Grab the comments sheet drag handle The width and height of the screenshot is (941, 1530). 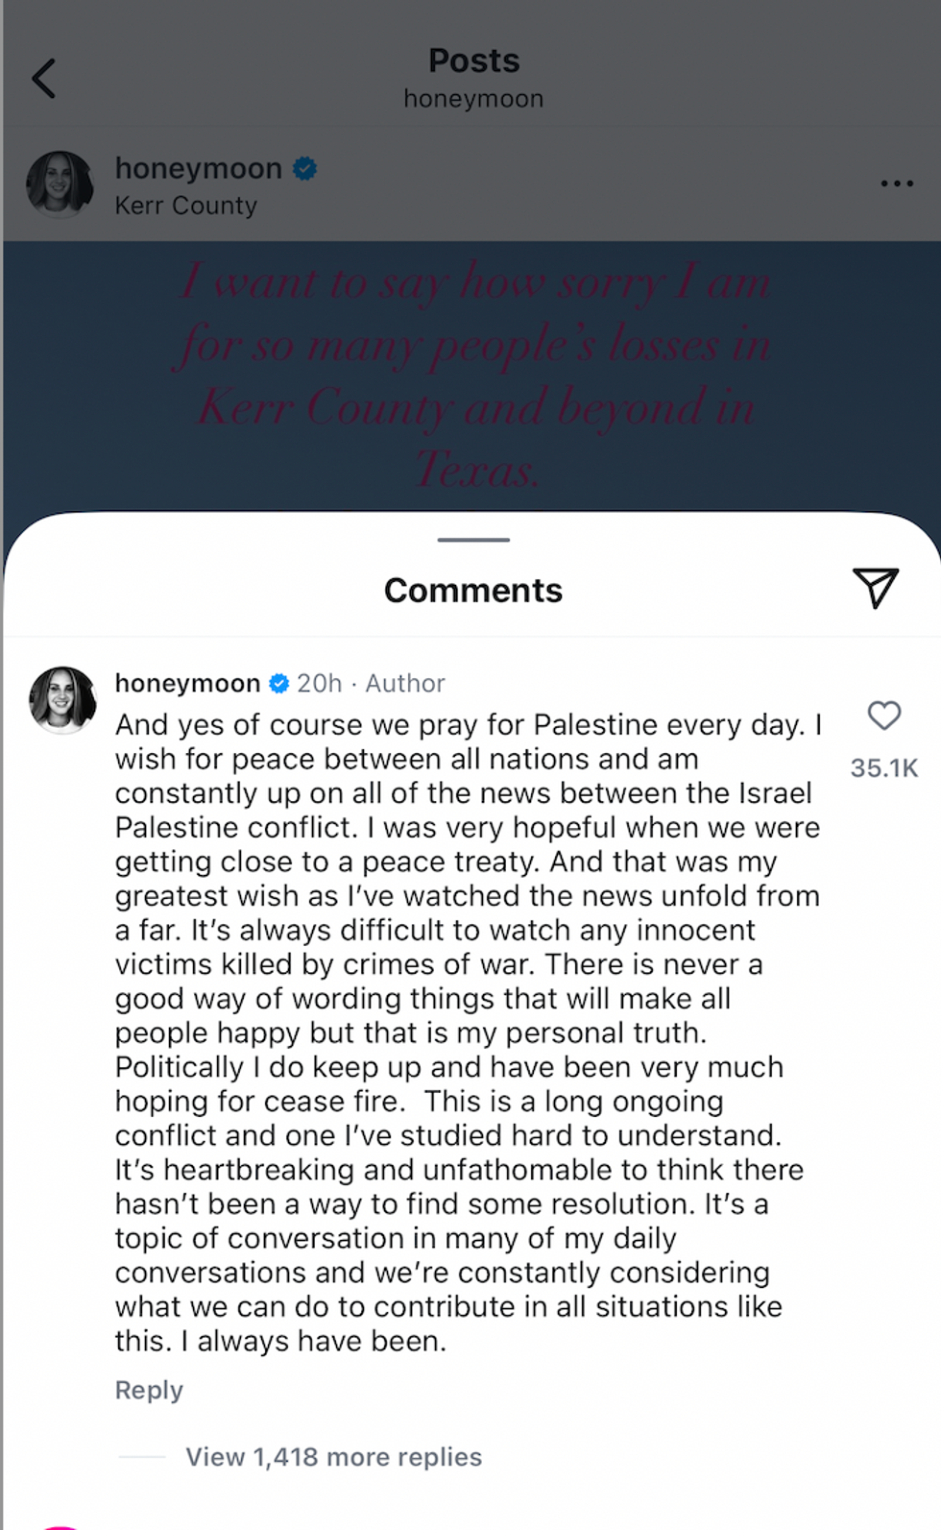pos(472,540)
